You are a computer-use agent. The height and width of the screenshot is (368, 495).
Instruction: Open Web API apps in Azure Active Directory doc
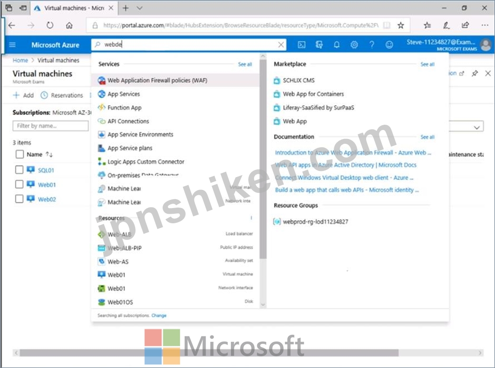tap(346, 165)
